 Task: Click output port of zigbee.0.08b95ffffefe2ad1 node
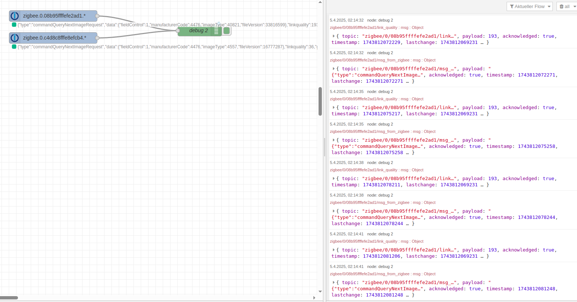[x=97, y=16]
